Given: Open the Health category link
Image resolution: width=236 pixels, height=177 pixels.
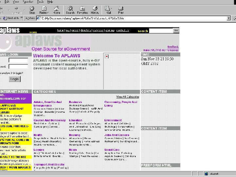Looking at the screenshot, I should coord(38,135).
